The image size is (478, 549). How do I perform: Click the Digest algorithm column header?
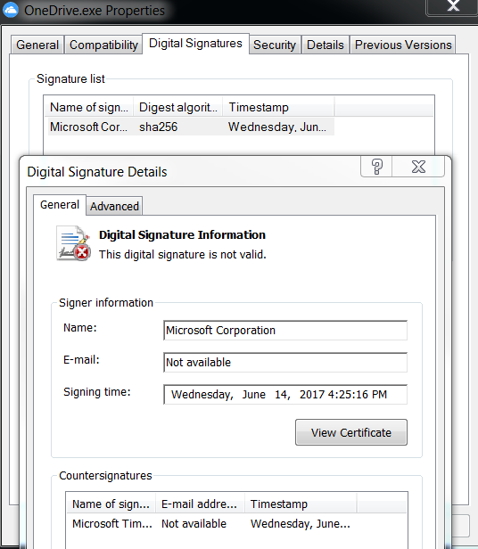tap(178, 107)
